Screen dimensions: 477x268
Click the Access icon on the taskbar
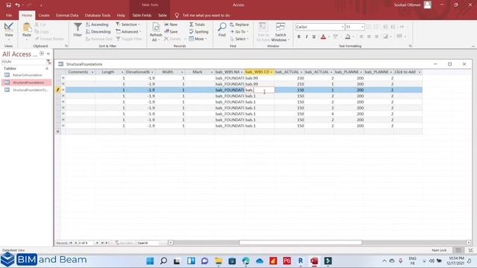coord(315,261)
